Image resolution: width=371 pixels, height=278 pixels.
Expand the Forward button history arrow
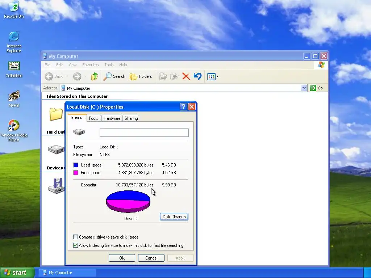(x=86, y=76)
